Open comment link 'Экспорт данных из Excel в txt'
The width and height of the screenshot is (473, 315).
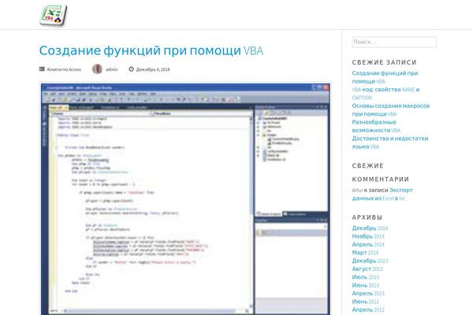point(382,195)
